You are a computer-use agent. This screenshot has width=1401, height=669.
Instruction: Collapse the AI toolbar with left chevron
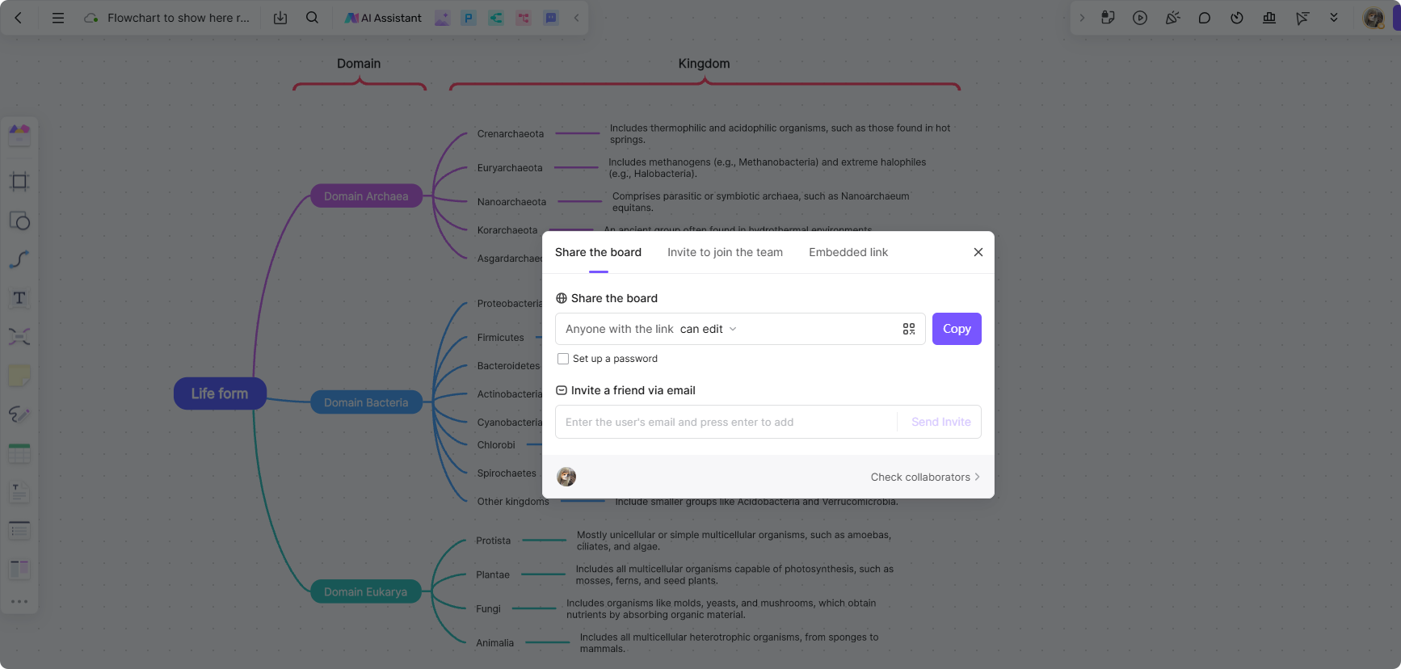click(576, 18)
